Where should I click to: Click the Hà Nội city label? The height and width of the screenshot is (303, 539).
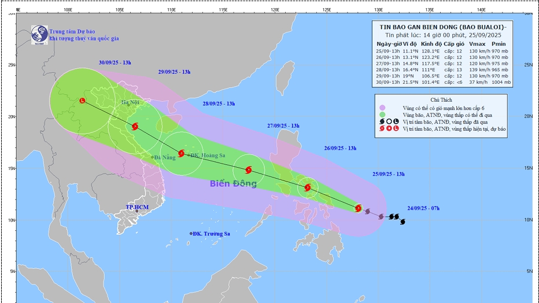131,103
